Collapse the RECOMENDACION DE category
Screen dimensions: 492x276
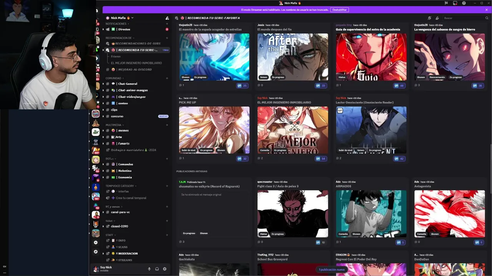(x=120, y=38)
